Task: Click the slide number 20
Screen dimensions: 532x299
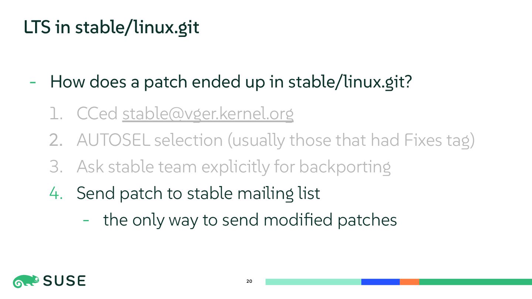Action: (x=249, y=282)
